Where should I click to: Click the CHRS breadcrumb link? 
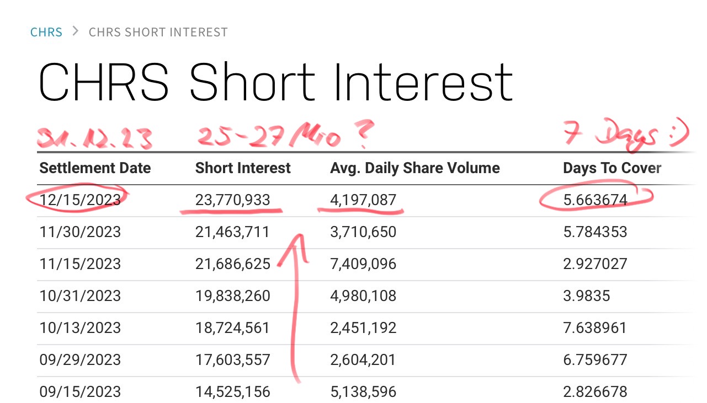point(46,32)
